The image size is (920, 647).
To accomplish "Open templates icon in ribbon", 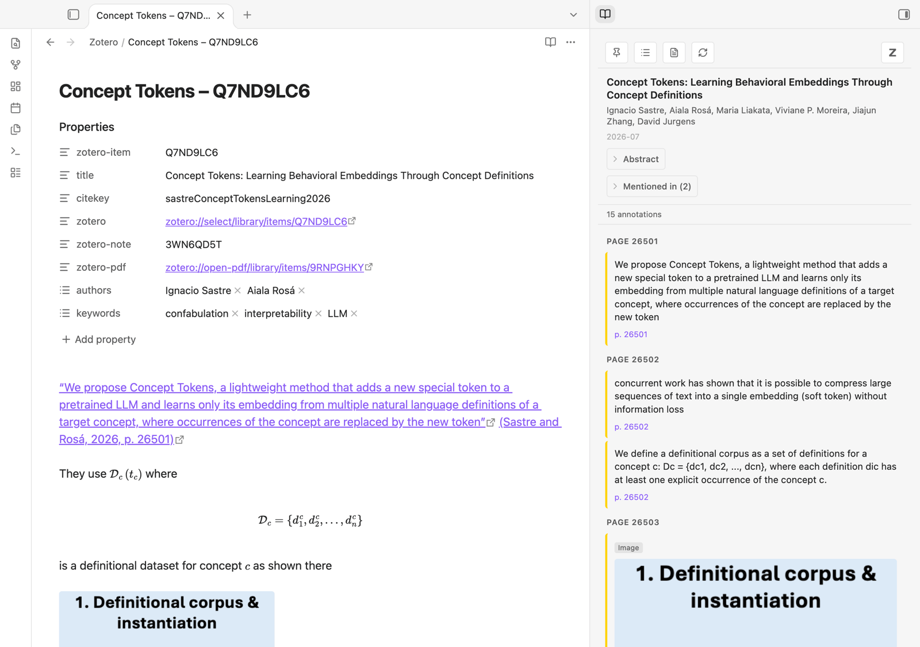I will click(16, 129).
